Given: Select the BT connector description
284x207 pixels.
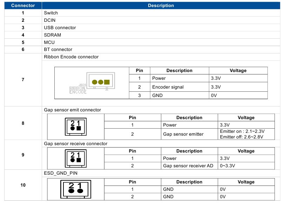Looking at the screenshot, I should 56,50.
